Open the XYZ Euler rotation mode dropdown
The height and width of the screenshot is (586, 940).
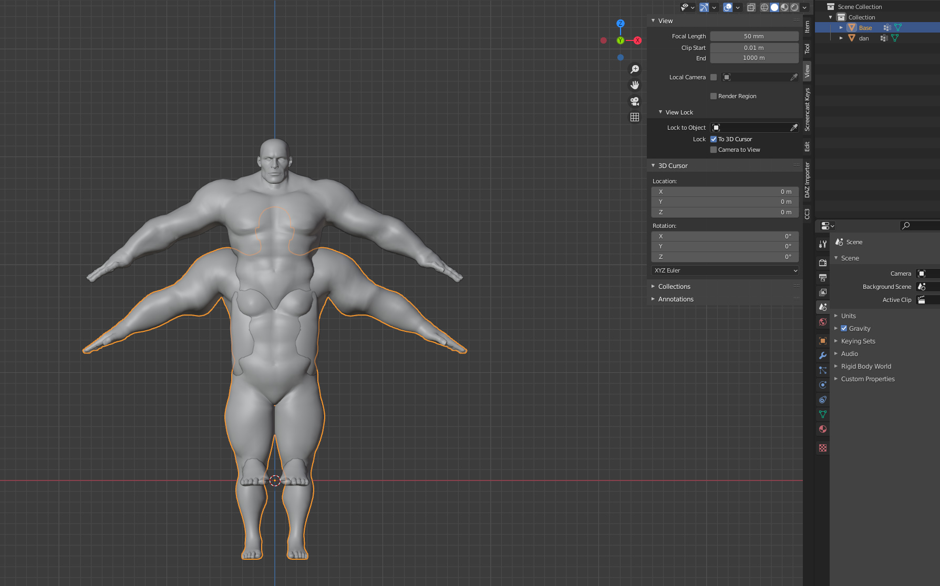[x=725, y=270]
